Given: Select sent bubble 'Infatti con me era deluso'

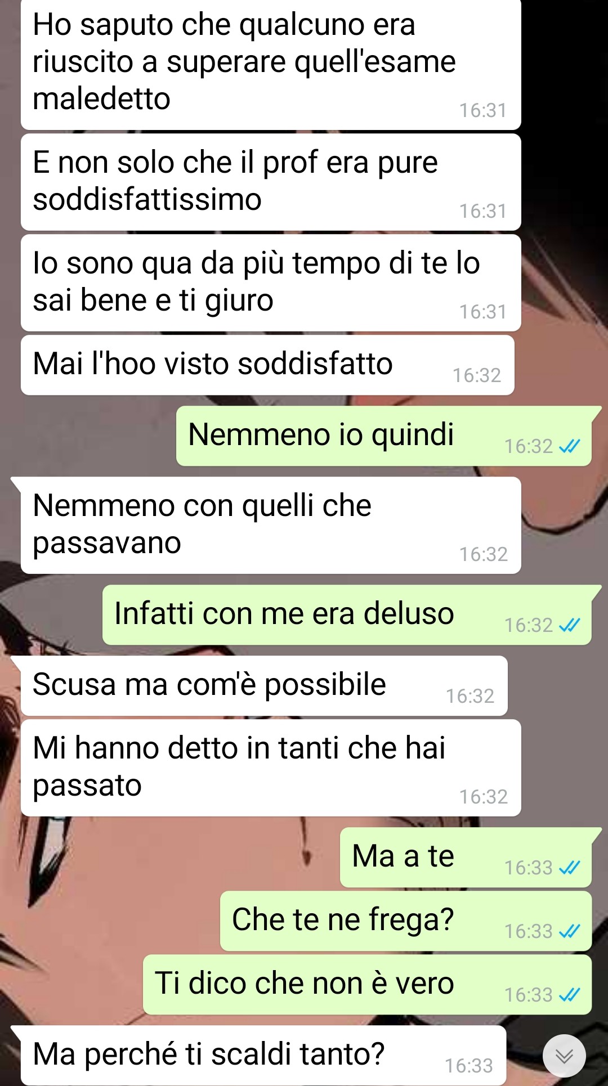Looking at the screenshot, I should click(x=347, y=614).
